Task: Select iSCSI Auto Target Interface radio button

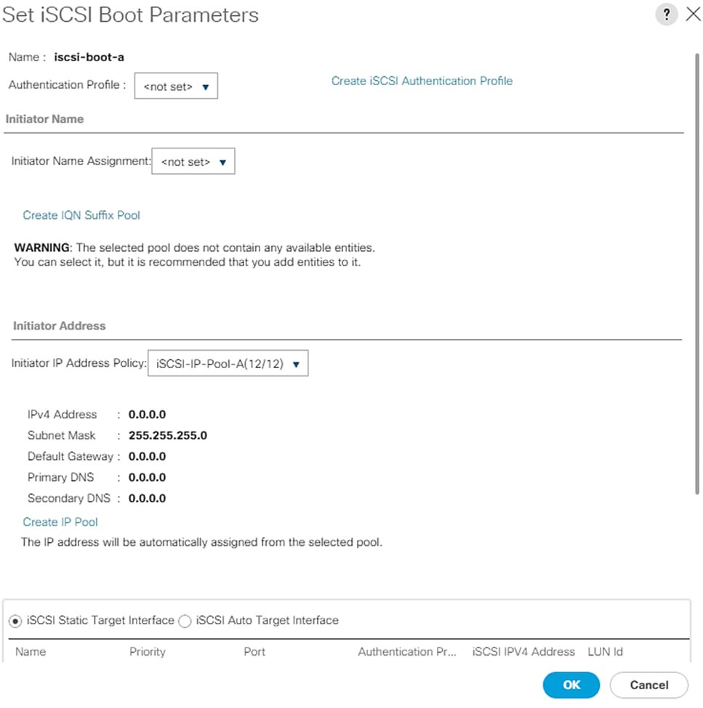Action: (x=185, y=621)
